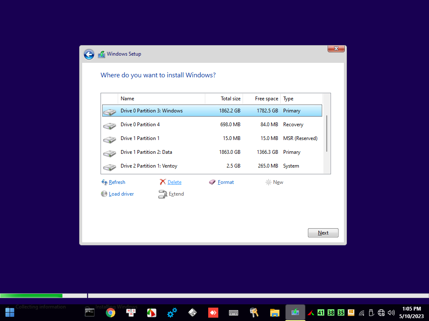This screenshot has height=321, width=429.
Task: Click the red X Delete icon
Action: (163, 182)
